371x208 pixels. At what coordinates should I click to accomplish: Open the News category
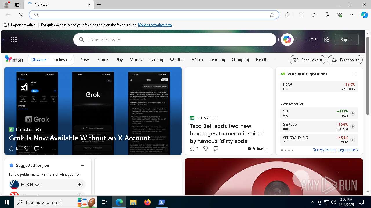(x=86, y=60)
